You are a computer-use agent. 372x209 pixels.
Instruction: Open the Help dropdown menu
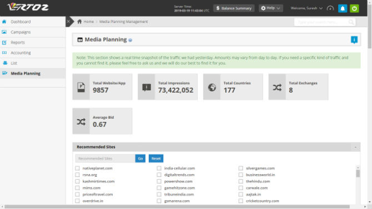point(270,8)
